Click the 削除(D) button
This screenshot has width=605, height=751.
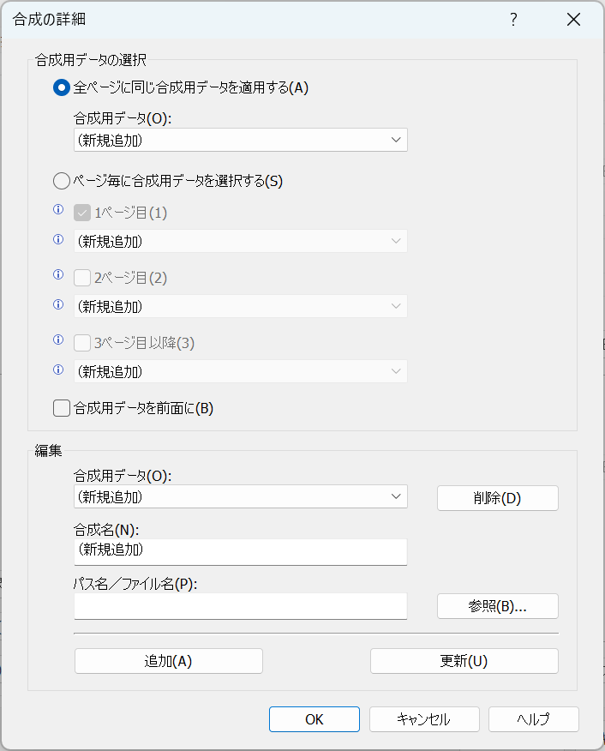(497, 498)
